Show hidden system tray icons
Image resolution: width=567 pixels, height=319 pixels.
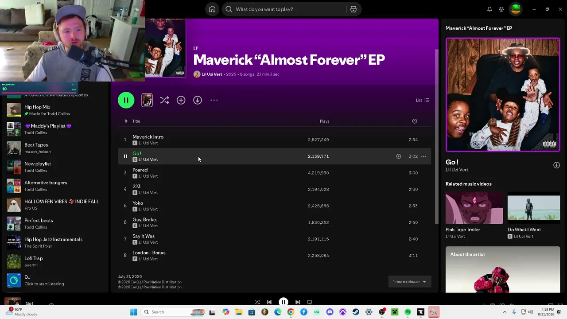505,312
